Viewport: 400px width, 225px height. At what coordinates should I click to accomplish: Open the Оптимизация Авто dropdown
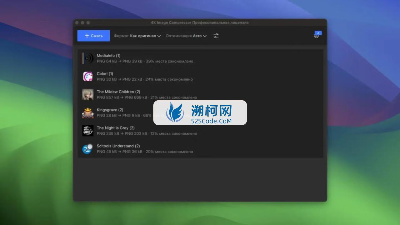coord(186,36)
